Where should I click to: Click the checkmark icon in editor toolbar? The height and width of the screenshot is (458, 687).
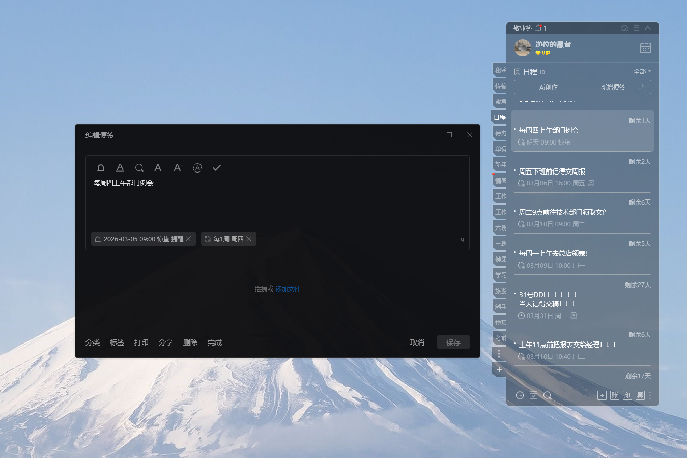(x=217, y=168)
